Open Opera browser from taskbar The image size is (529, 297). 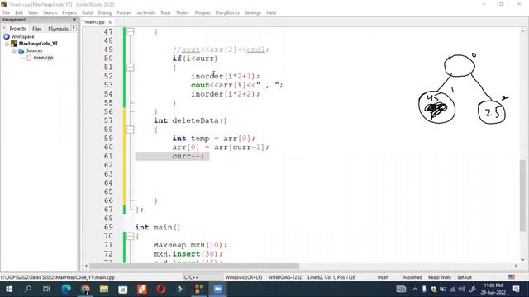coord(161,290)
